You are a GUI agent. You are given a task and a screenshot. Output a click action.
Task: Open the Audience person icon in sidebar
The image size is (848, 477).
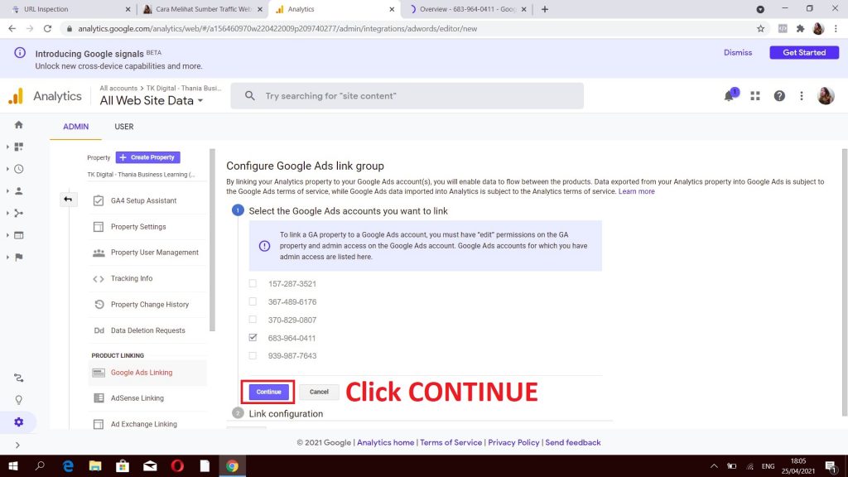(19, 191)
